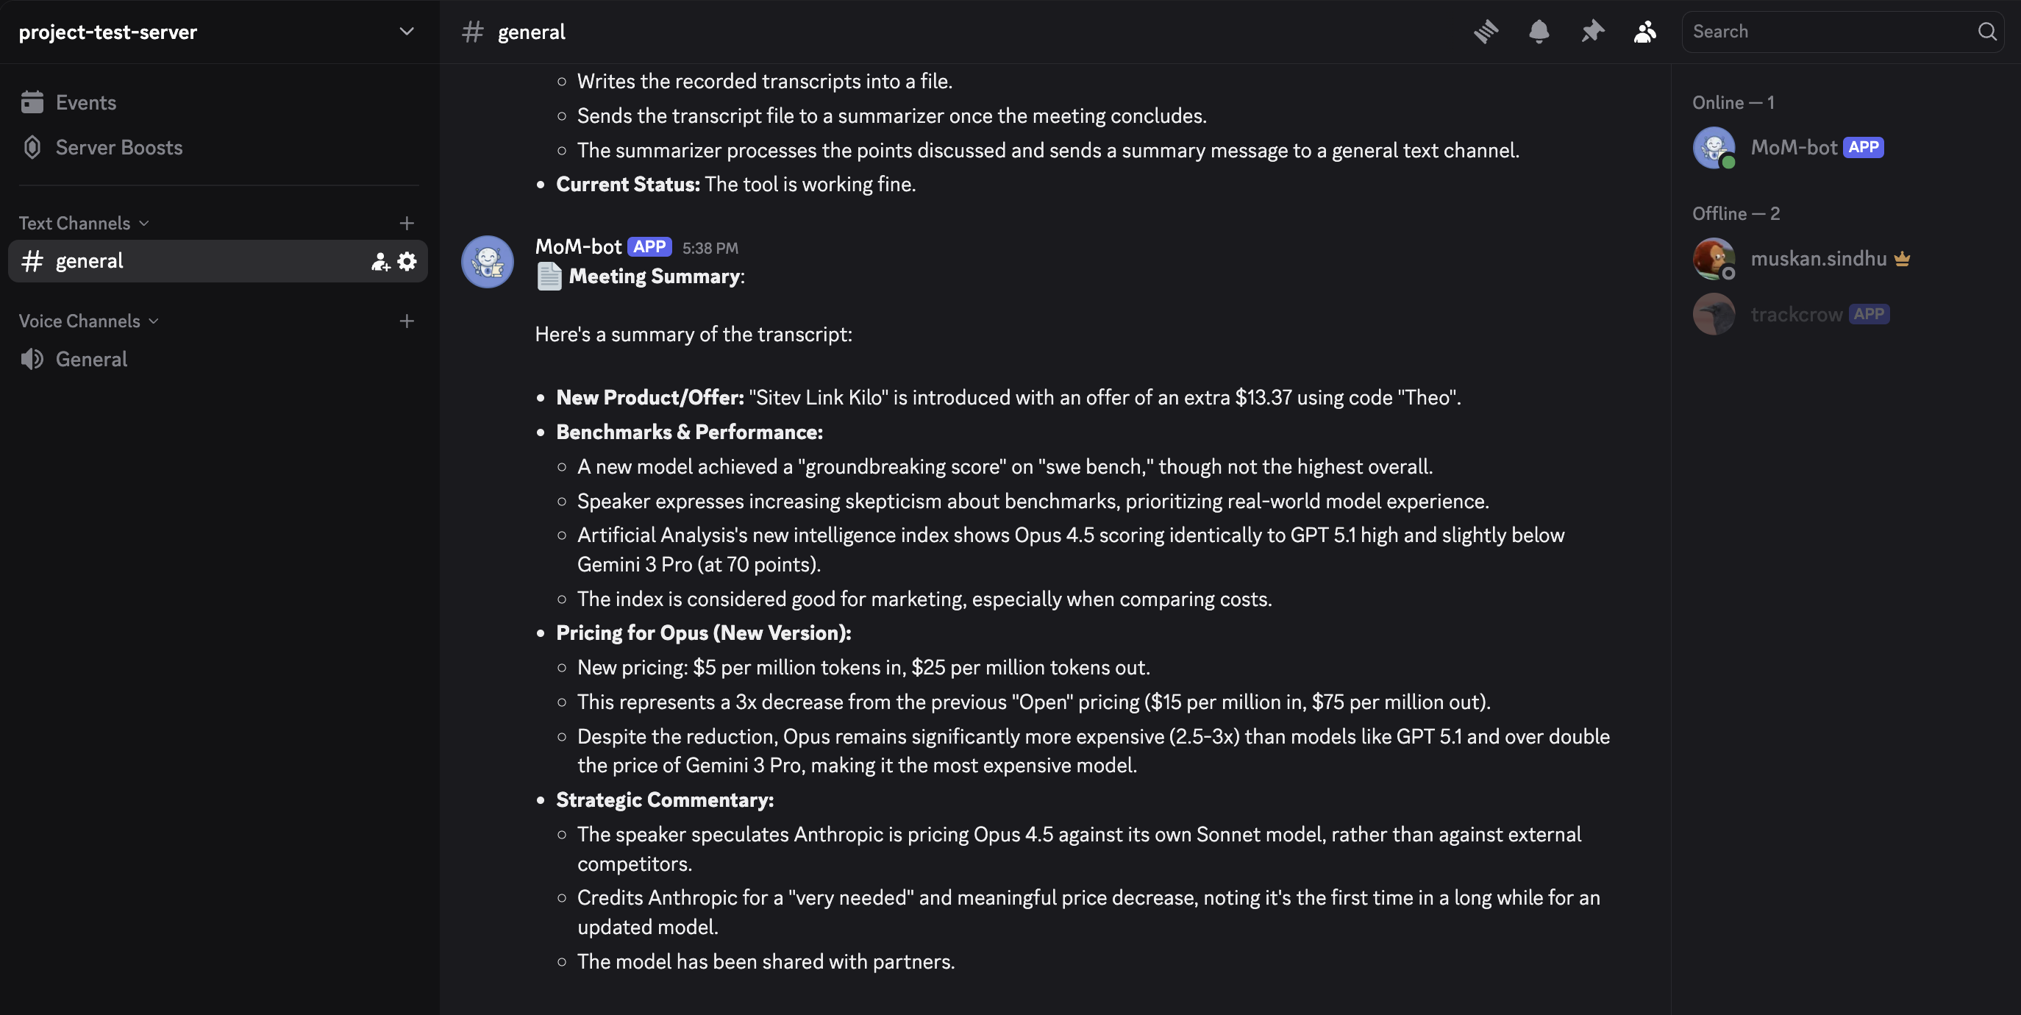Click muskan.sindhu in the member list
The height and width of the screenshot is (1015, 2021).
click(x=1818, y=259)
